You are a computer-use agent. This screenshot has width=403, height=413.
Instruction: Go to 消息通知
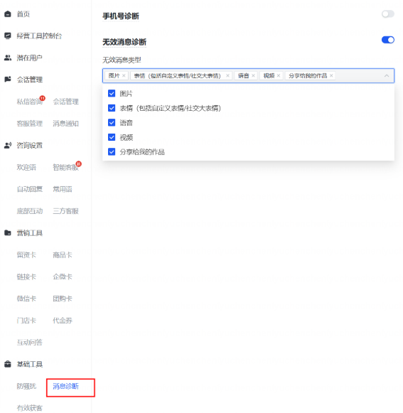tap(65, 124)
